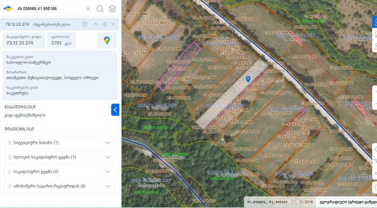Click the address თიანეთის მუნიციპალიტეტი text
377x208 pixels.
(52, 78)
